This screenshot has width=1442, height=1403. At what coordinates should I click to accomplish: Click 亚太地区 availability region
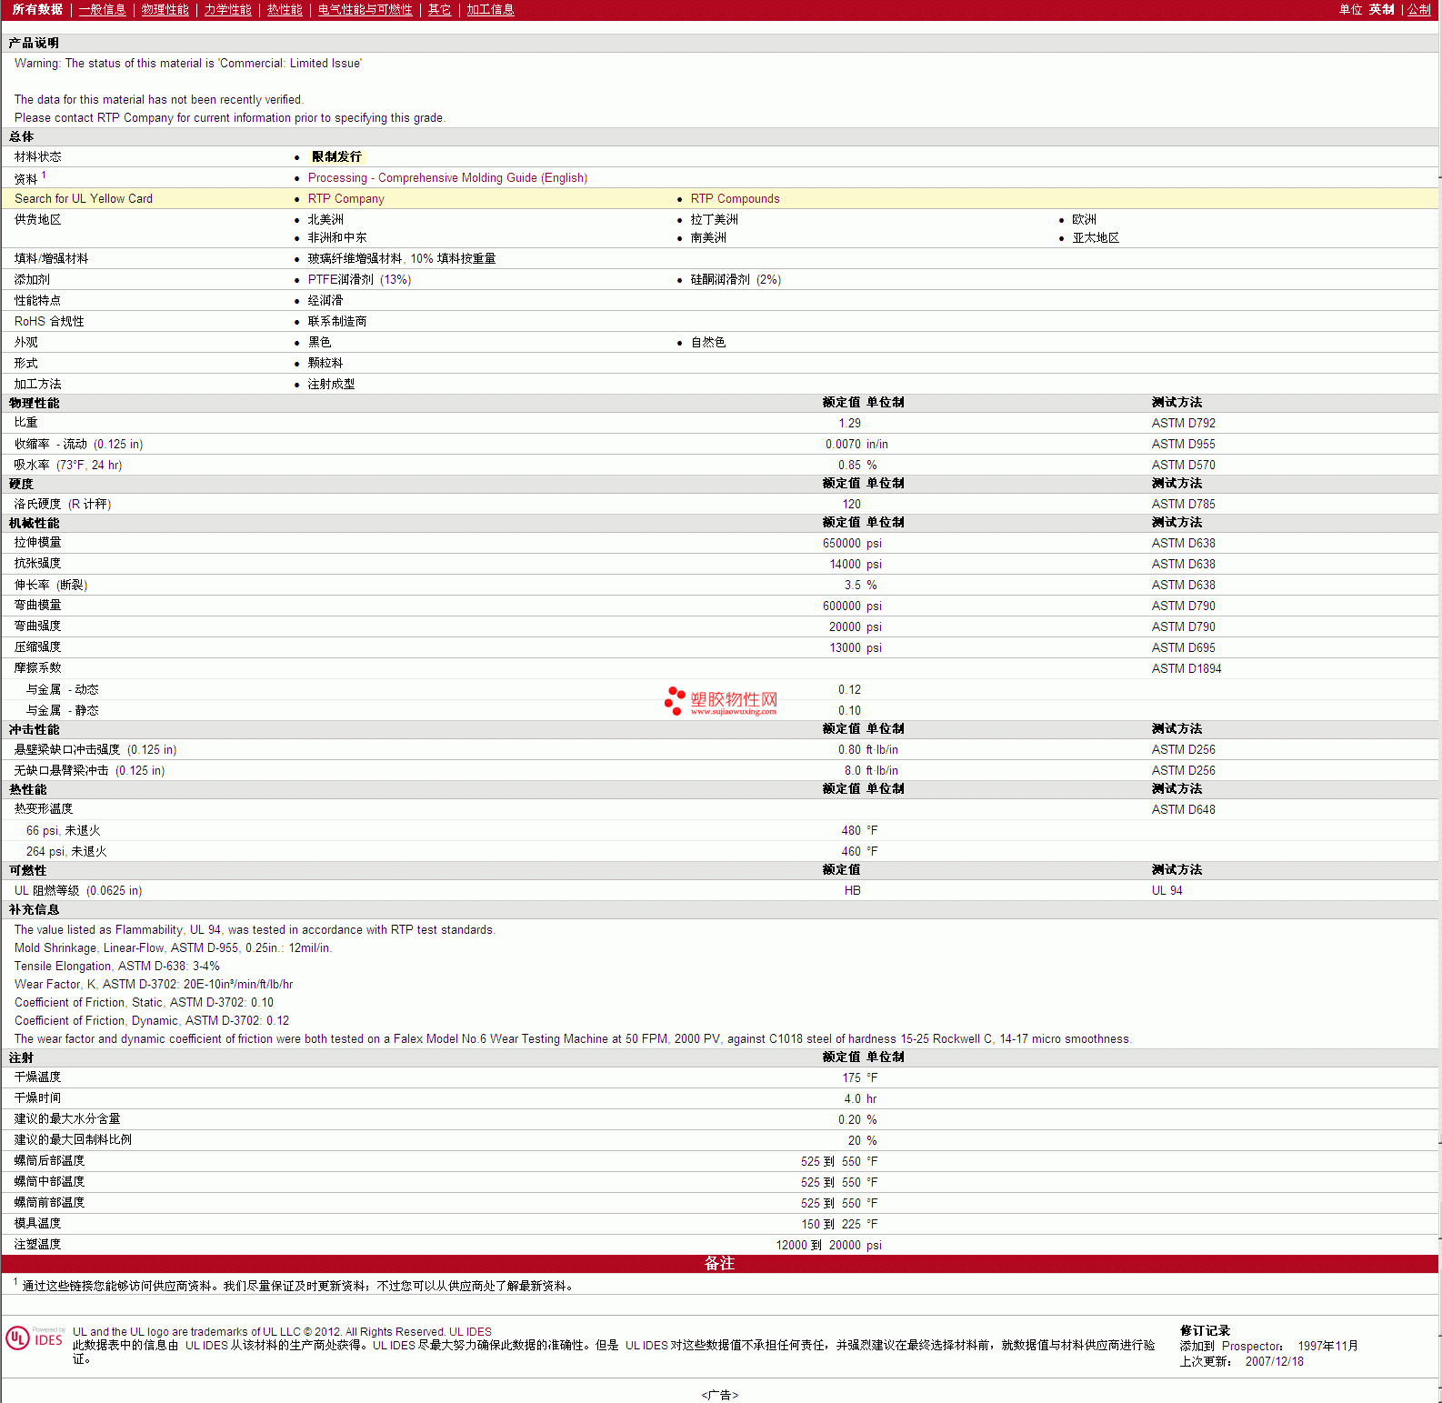point(1095,238)
